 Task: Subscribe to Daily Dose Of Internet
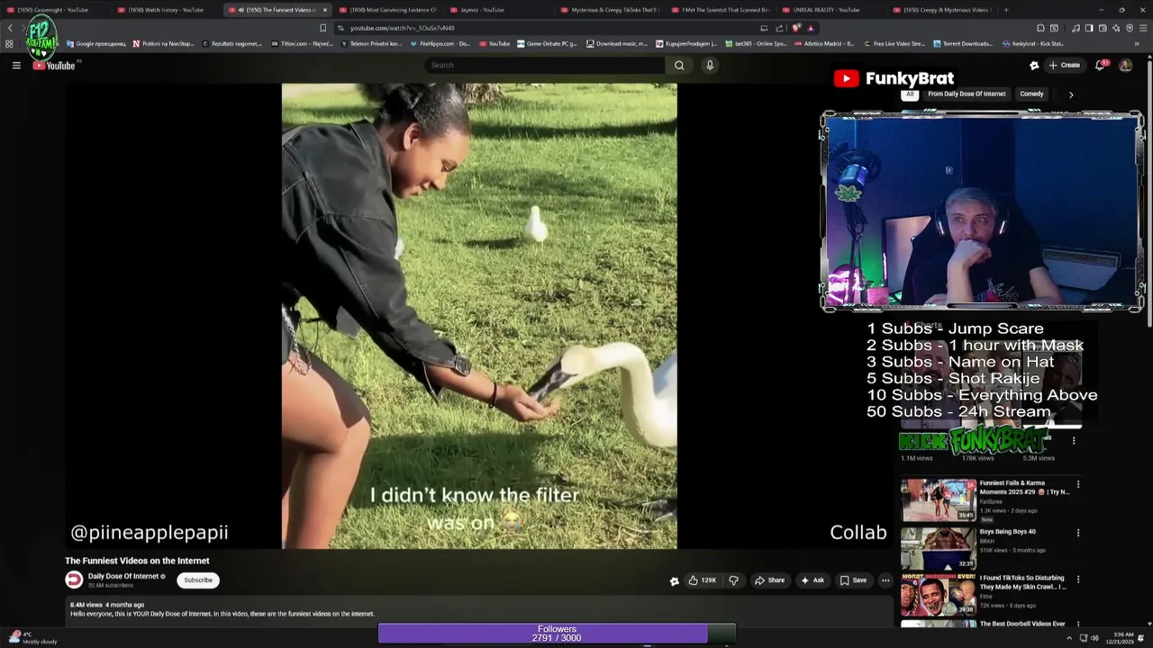198,580
